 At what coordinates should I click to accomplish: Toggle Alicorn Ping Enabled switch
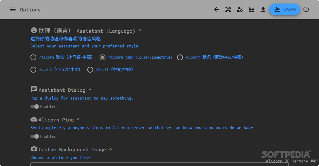tap(35, 136)
